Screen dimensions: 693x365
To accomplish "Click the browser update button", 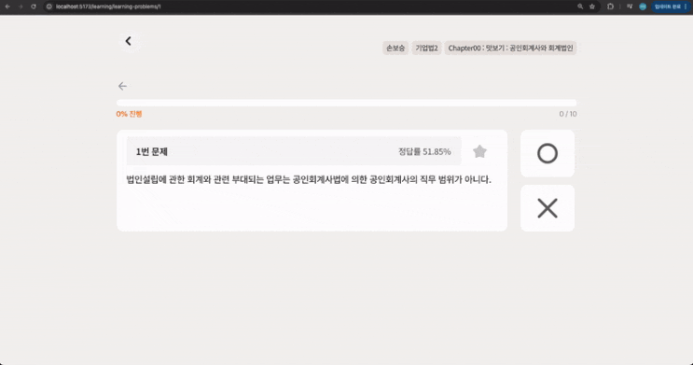I will point(671,7).
